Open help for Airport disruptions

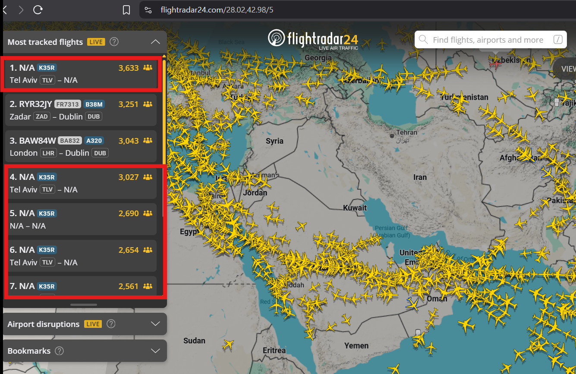click(x=111, y=324)
